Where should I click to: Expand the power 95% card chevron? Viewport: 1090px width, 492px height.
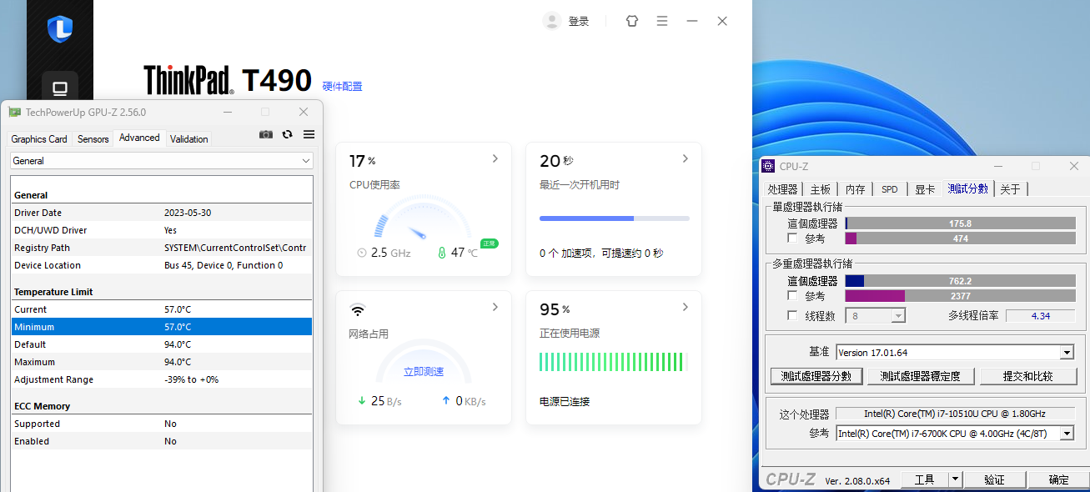686,307
